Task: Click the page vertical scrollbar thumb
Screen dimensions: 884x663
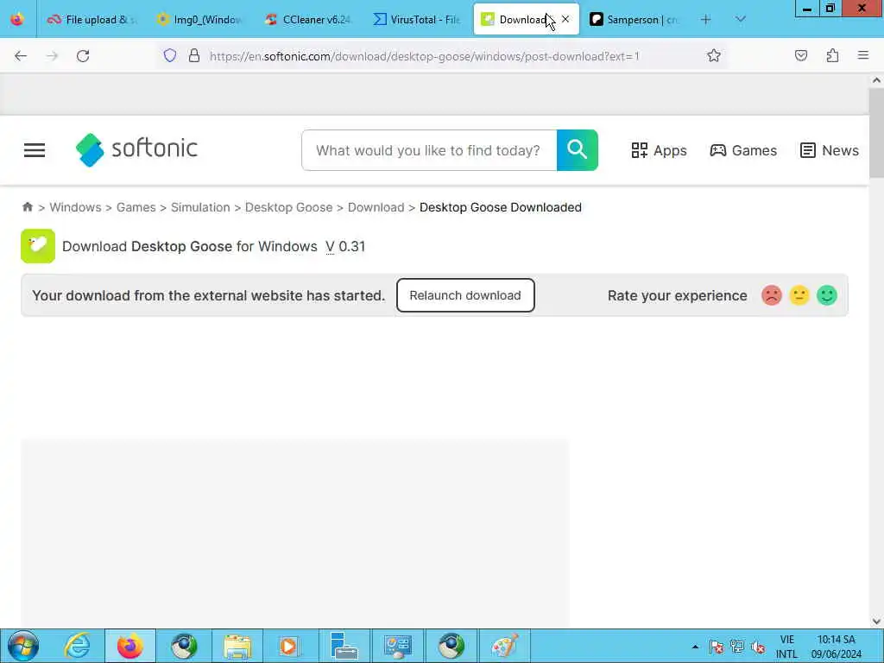Action: pos(876,133)
